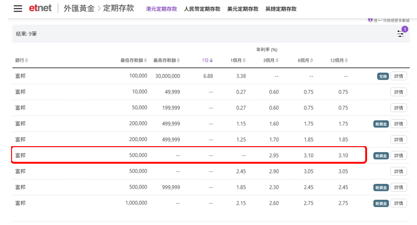The height and width of the screenshot is (225, 417).
Task: Click the 1.60 three-month rate
Action: pos(274,124)
